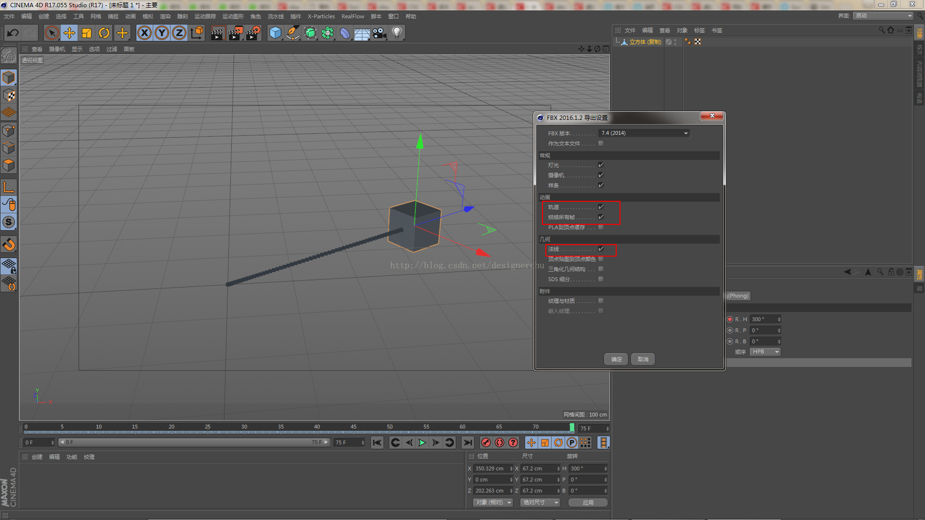Click the record active objects button
925x520 pixels.
tap(486, 442)
